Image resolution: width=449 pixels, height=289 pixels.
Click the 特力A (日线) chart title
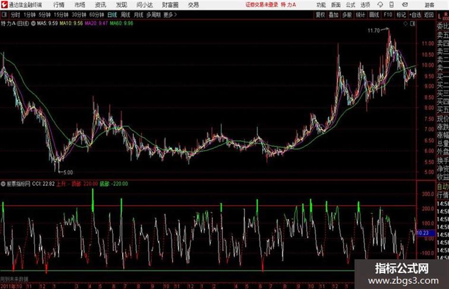[15, 23]
